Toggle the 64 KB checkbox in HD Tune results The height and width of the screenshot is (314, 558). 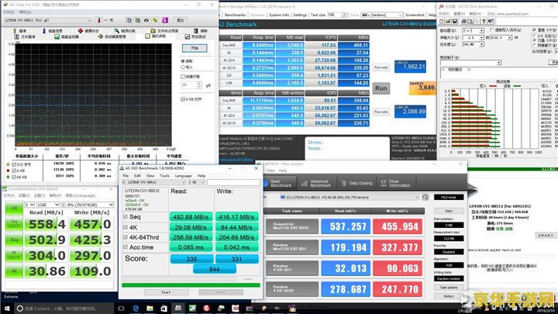[14, 177]
